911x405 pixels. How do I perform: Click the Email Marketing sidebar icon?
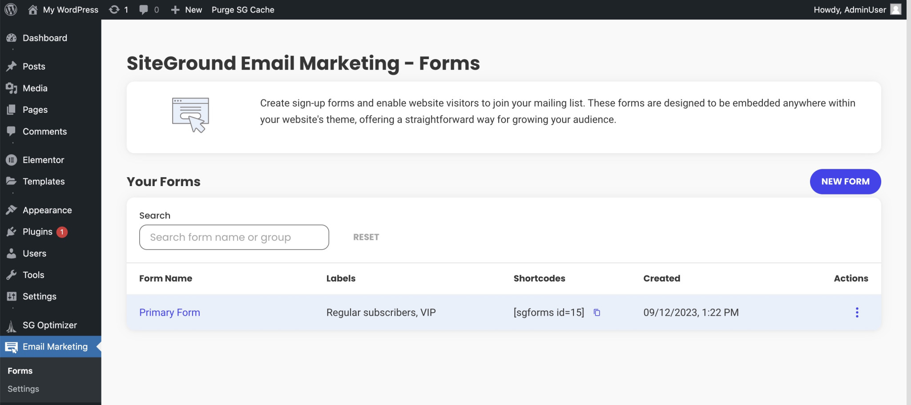[x=12, y=347]
